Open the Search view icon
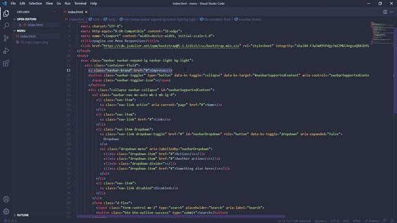 6,25
